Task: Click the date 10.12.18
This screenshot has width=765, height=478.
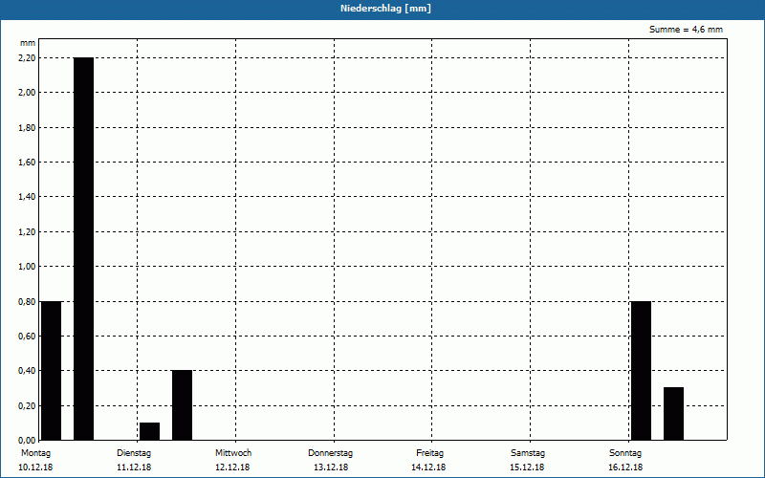Action: [x=35, y=467]
